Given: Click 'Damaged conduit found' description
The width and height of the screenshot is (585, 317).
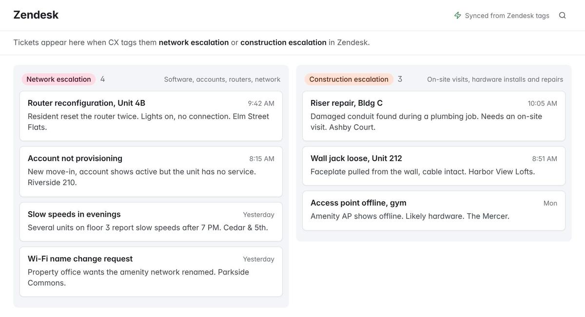Looking at the screenshot, I should pyautogui.click(x=426, y=122).
